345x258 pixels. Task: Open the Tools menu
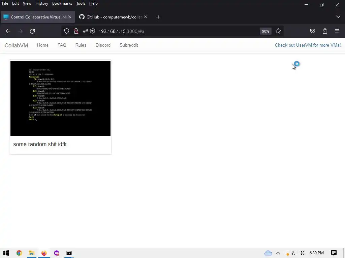81,3
